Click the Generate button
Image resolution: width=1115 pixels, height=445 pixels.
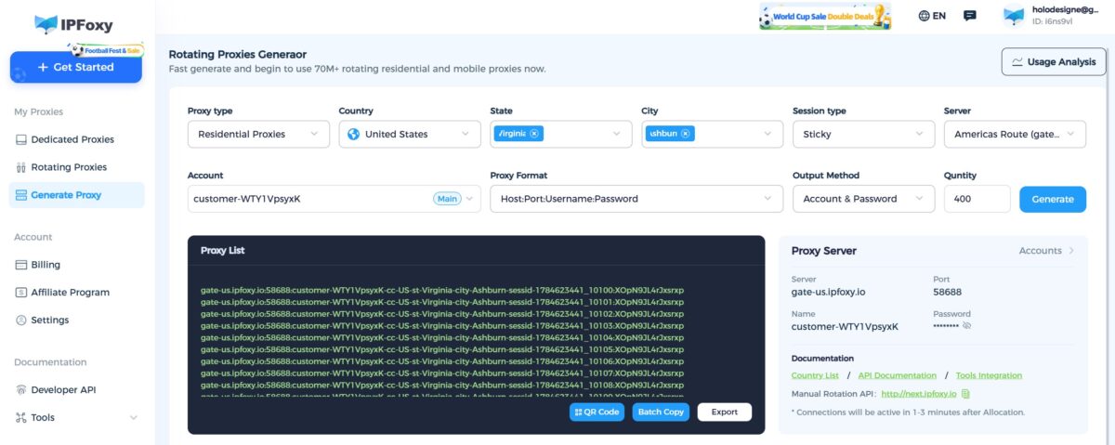[1053, 199]
